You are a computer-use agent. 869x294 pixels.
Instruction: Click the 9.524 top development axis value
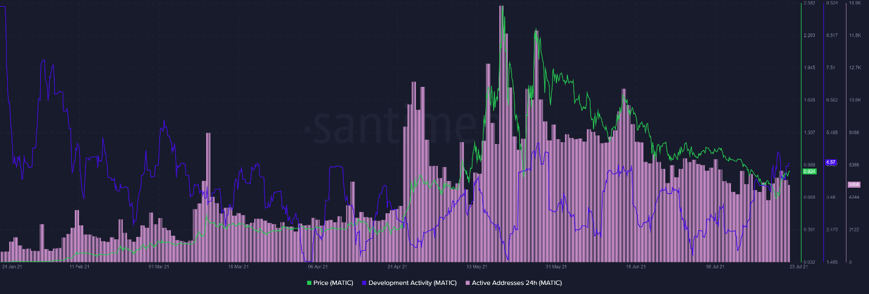coord(831,3)
